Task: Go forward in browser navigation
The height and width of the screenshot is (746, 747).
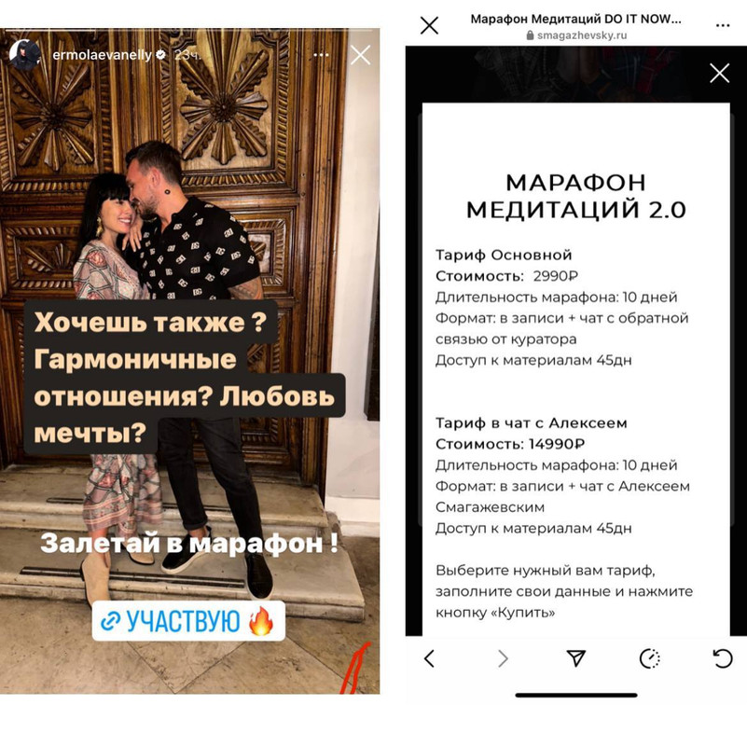Action: 503,659
